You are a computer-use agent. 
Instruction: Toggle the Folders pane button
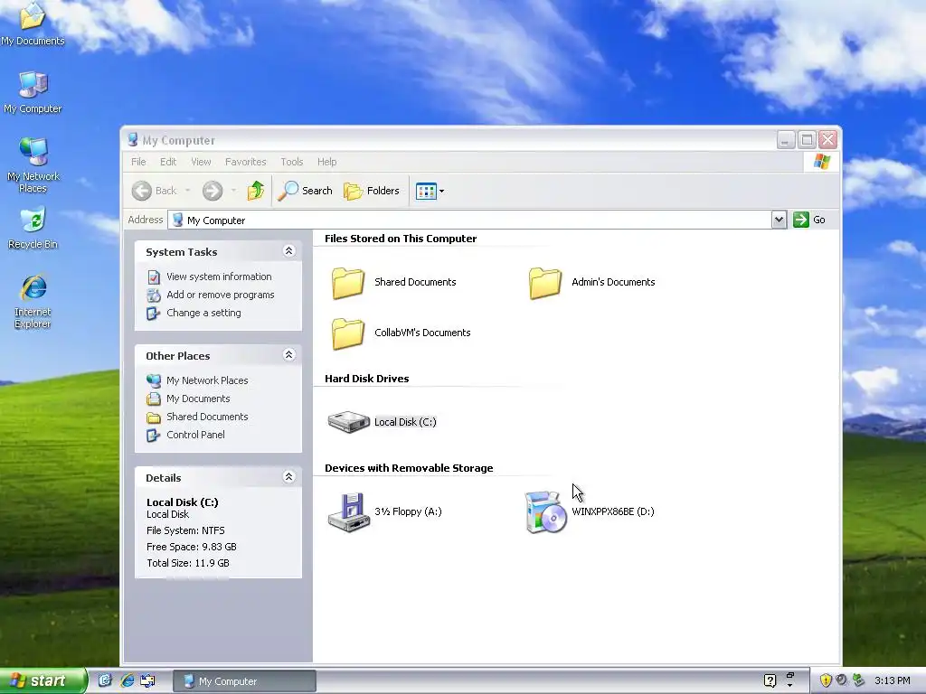(x=372, y=191)
